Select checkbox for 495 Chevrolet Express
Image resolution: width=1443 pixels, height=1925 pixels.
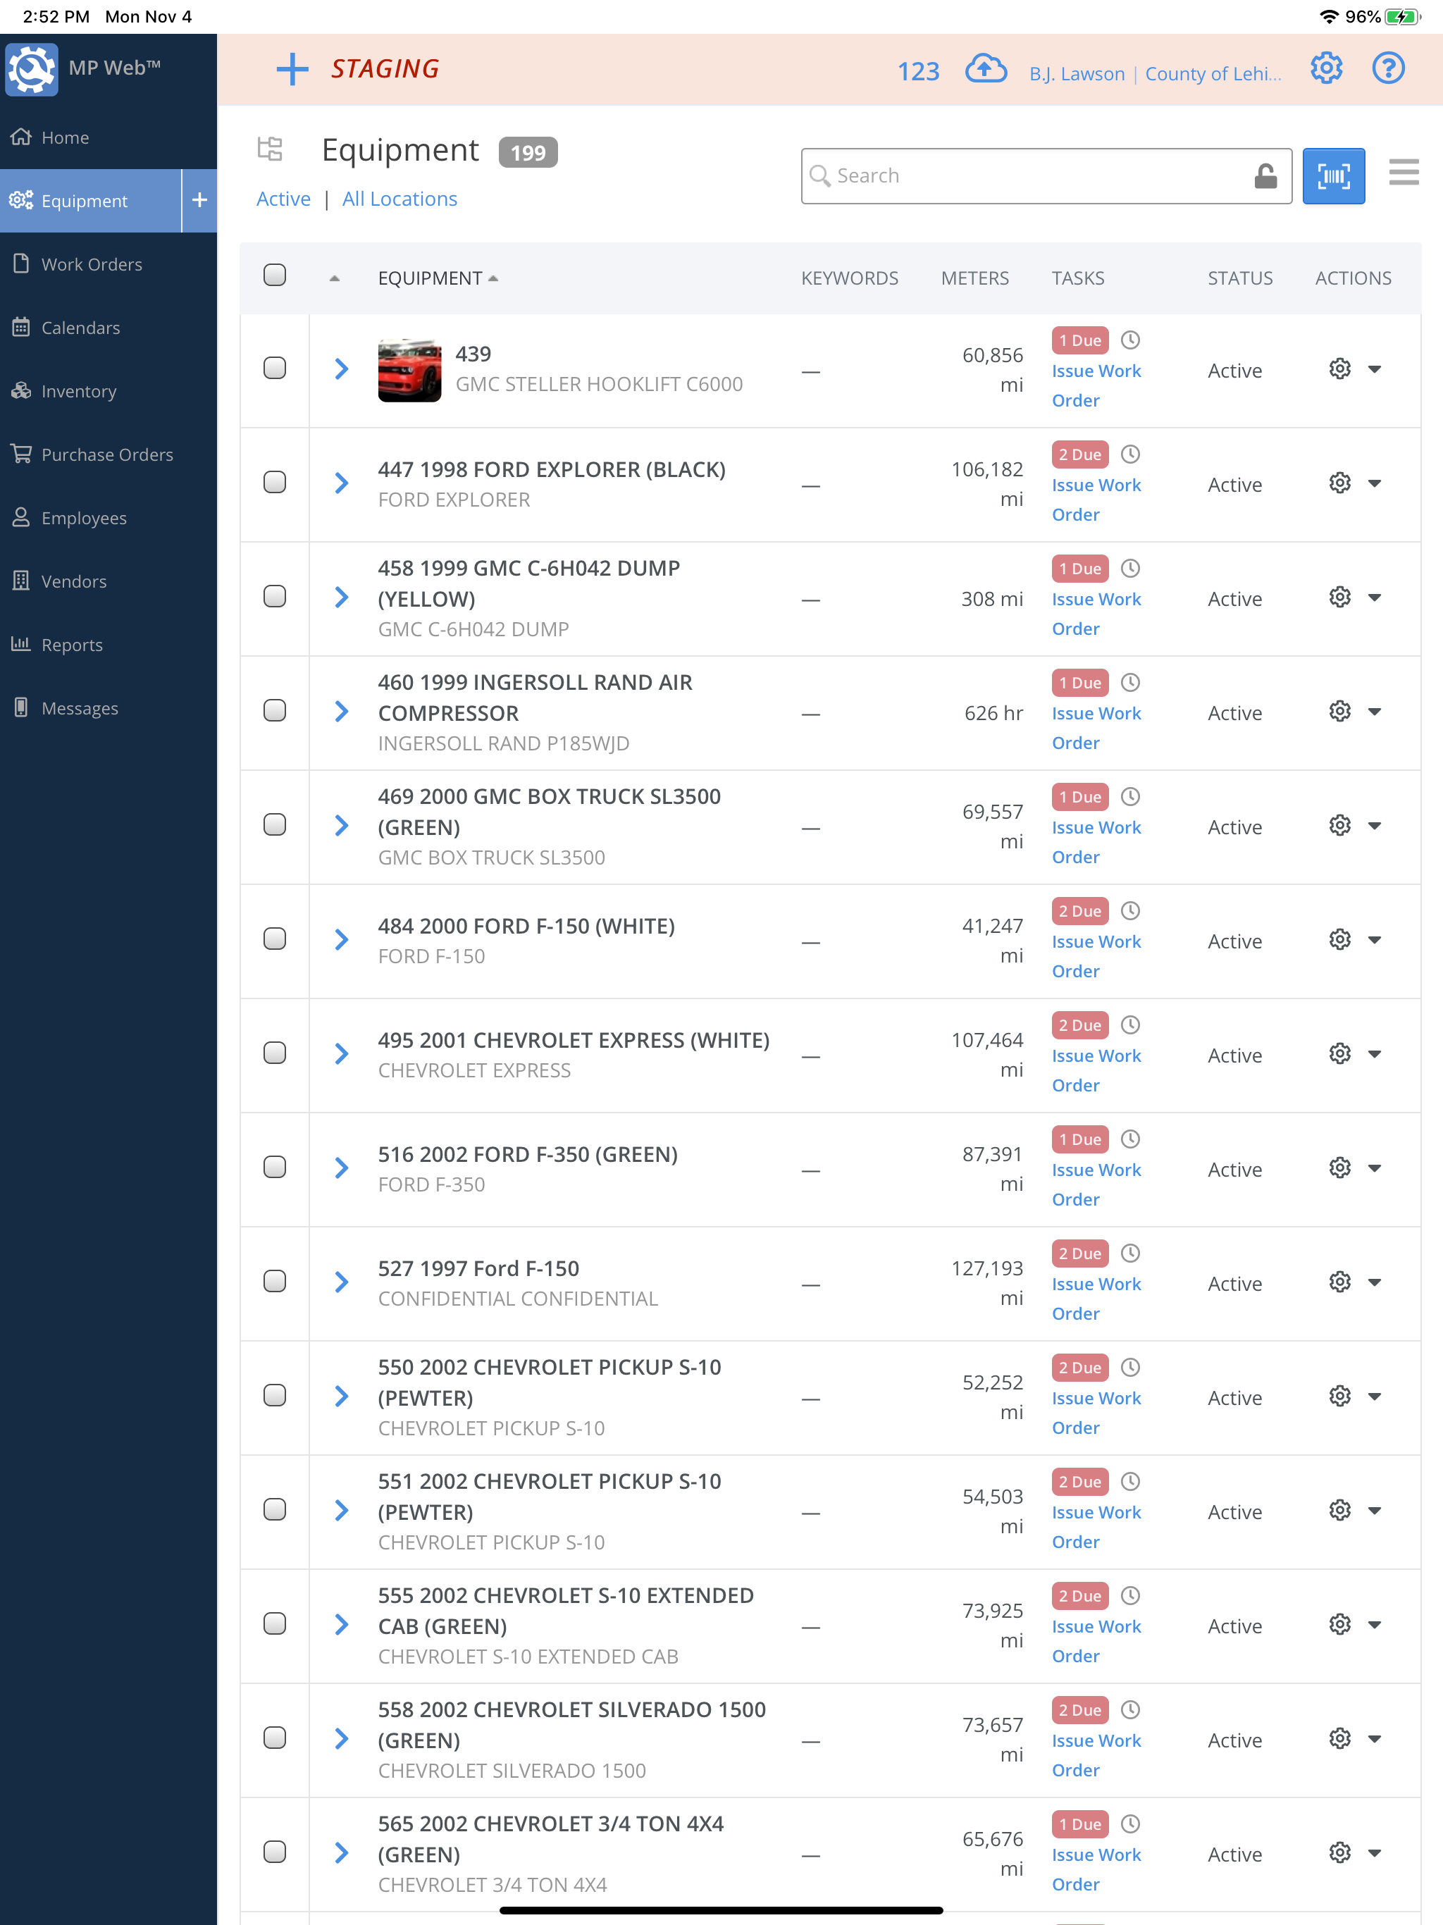274,1053
